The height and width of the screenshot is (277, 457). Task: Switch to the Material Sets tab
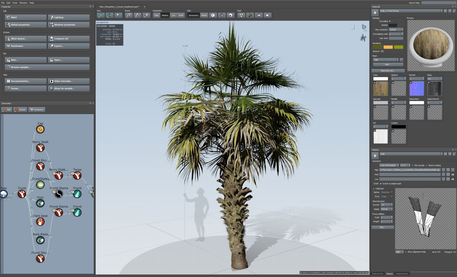pyautogui.click(x=378, y=274)
